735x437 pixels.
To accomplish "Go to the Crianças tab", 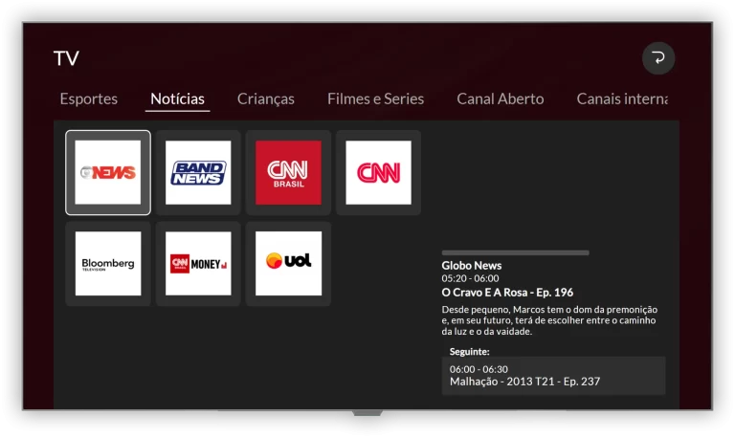I will click(266, 99).
